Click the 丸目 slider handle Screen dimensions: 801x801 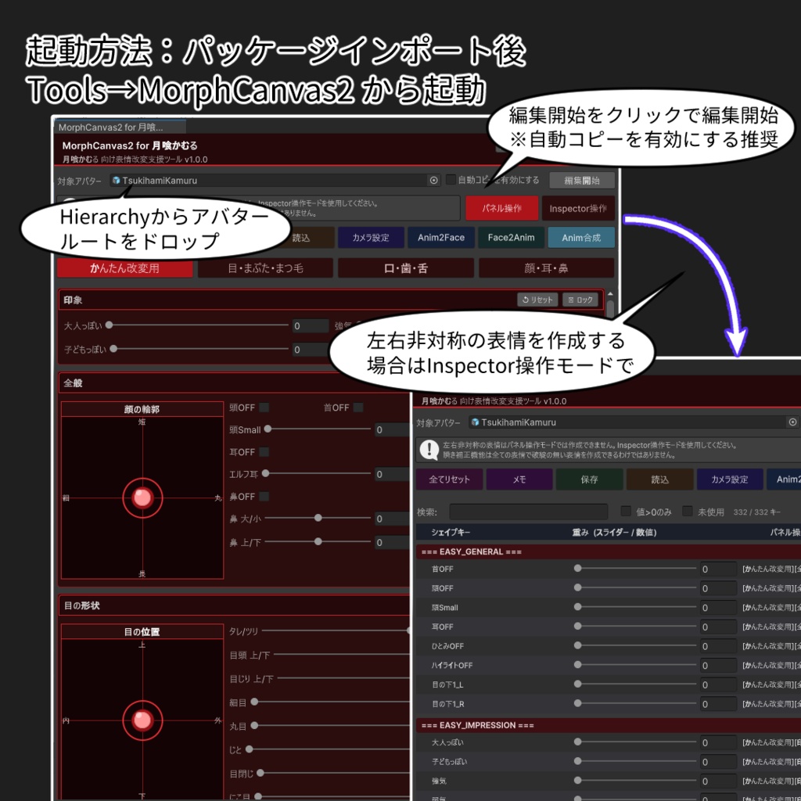tap(254, 725)
